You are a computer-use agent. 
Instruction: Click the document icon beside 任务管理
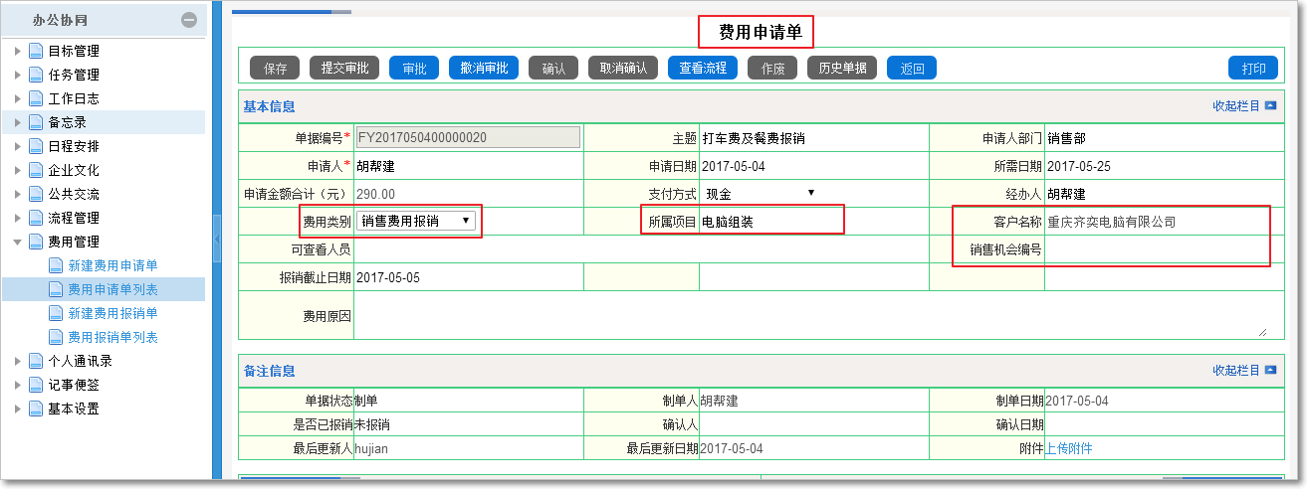point(36,75)
